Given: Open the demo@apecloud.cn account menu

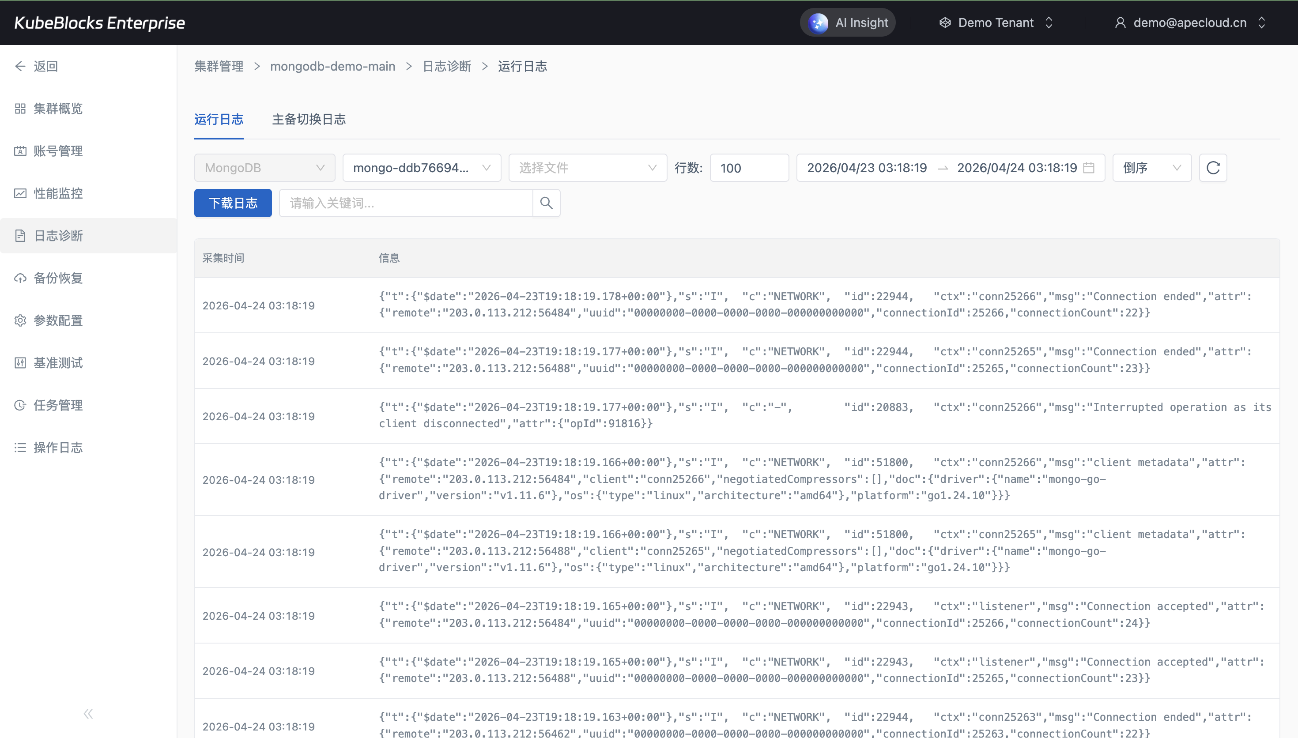Looking at the screenshot, I should tap(1189, 23).
